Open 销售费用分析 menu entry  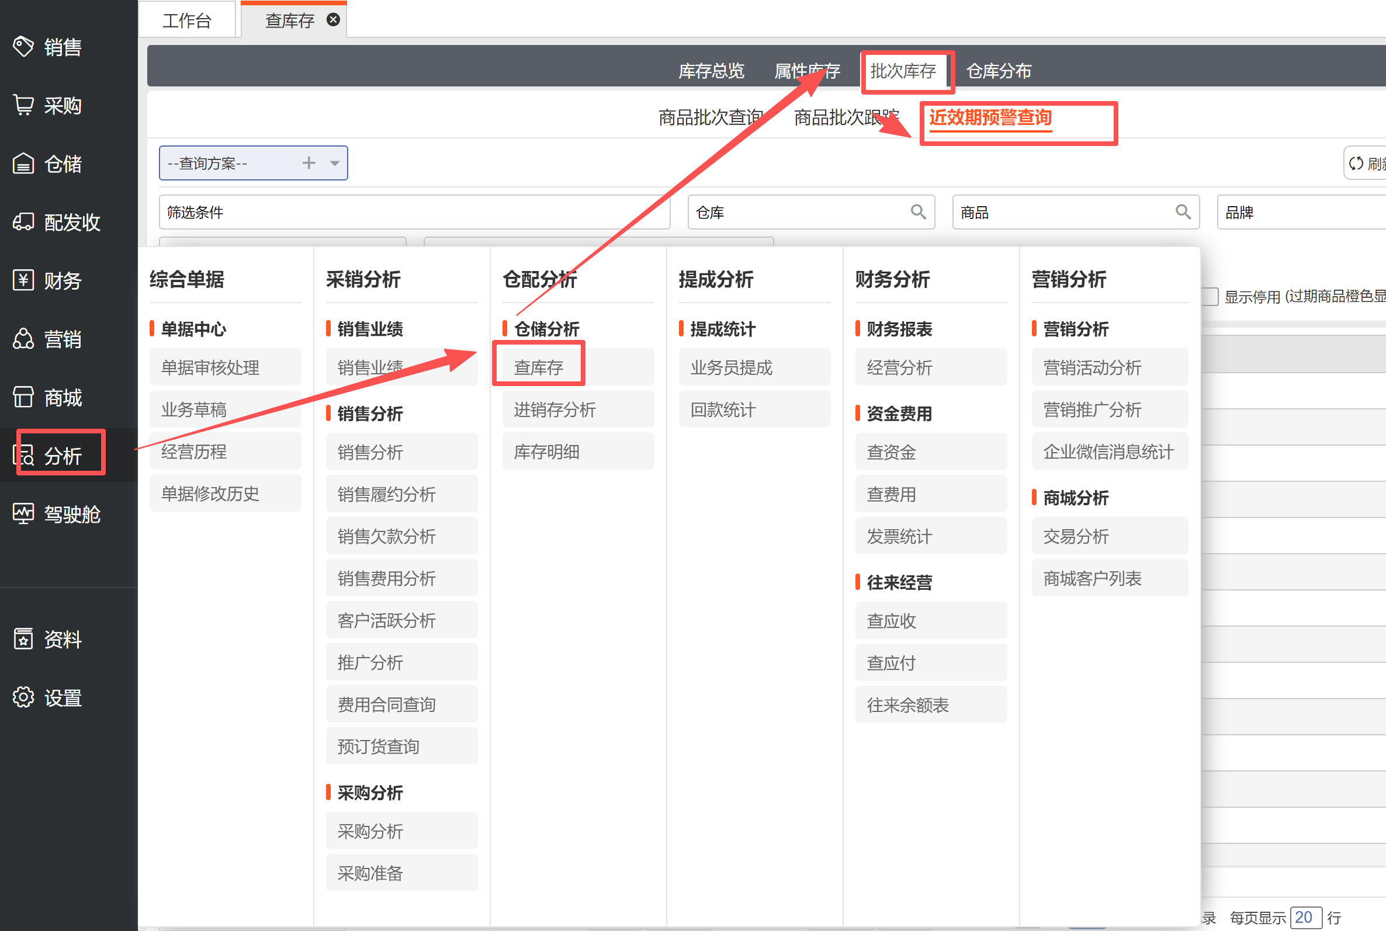click(402, 578)
